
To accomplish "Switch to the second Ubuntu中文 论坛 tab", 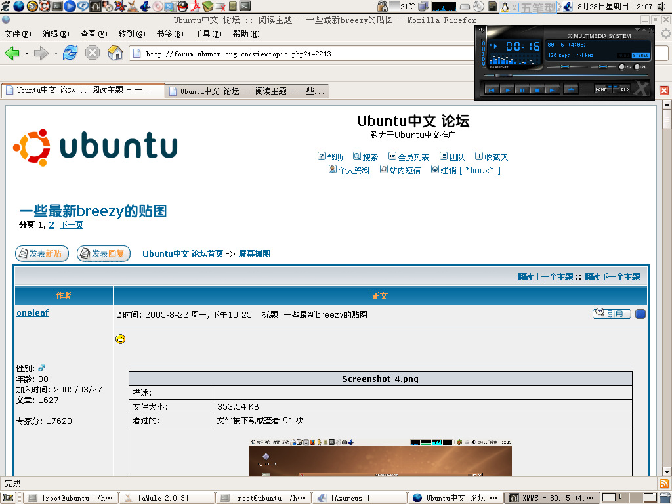I will click(x=247, y=91).
